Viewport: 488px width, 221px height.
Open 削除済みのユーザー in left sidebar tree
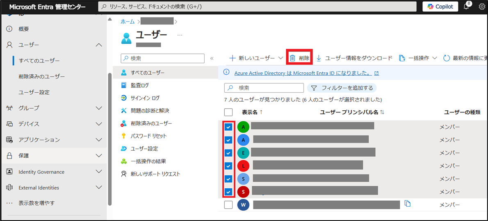42,76
